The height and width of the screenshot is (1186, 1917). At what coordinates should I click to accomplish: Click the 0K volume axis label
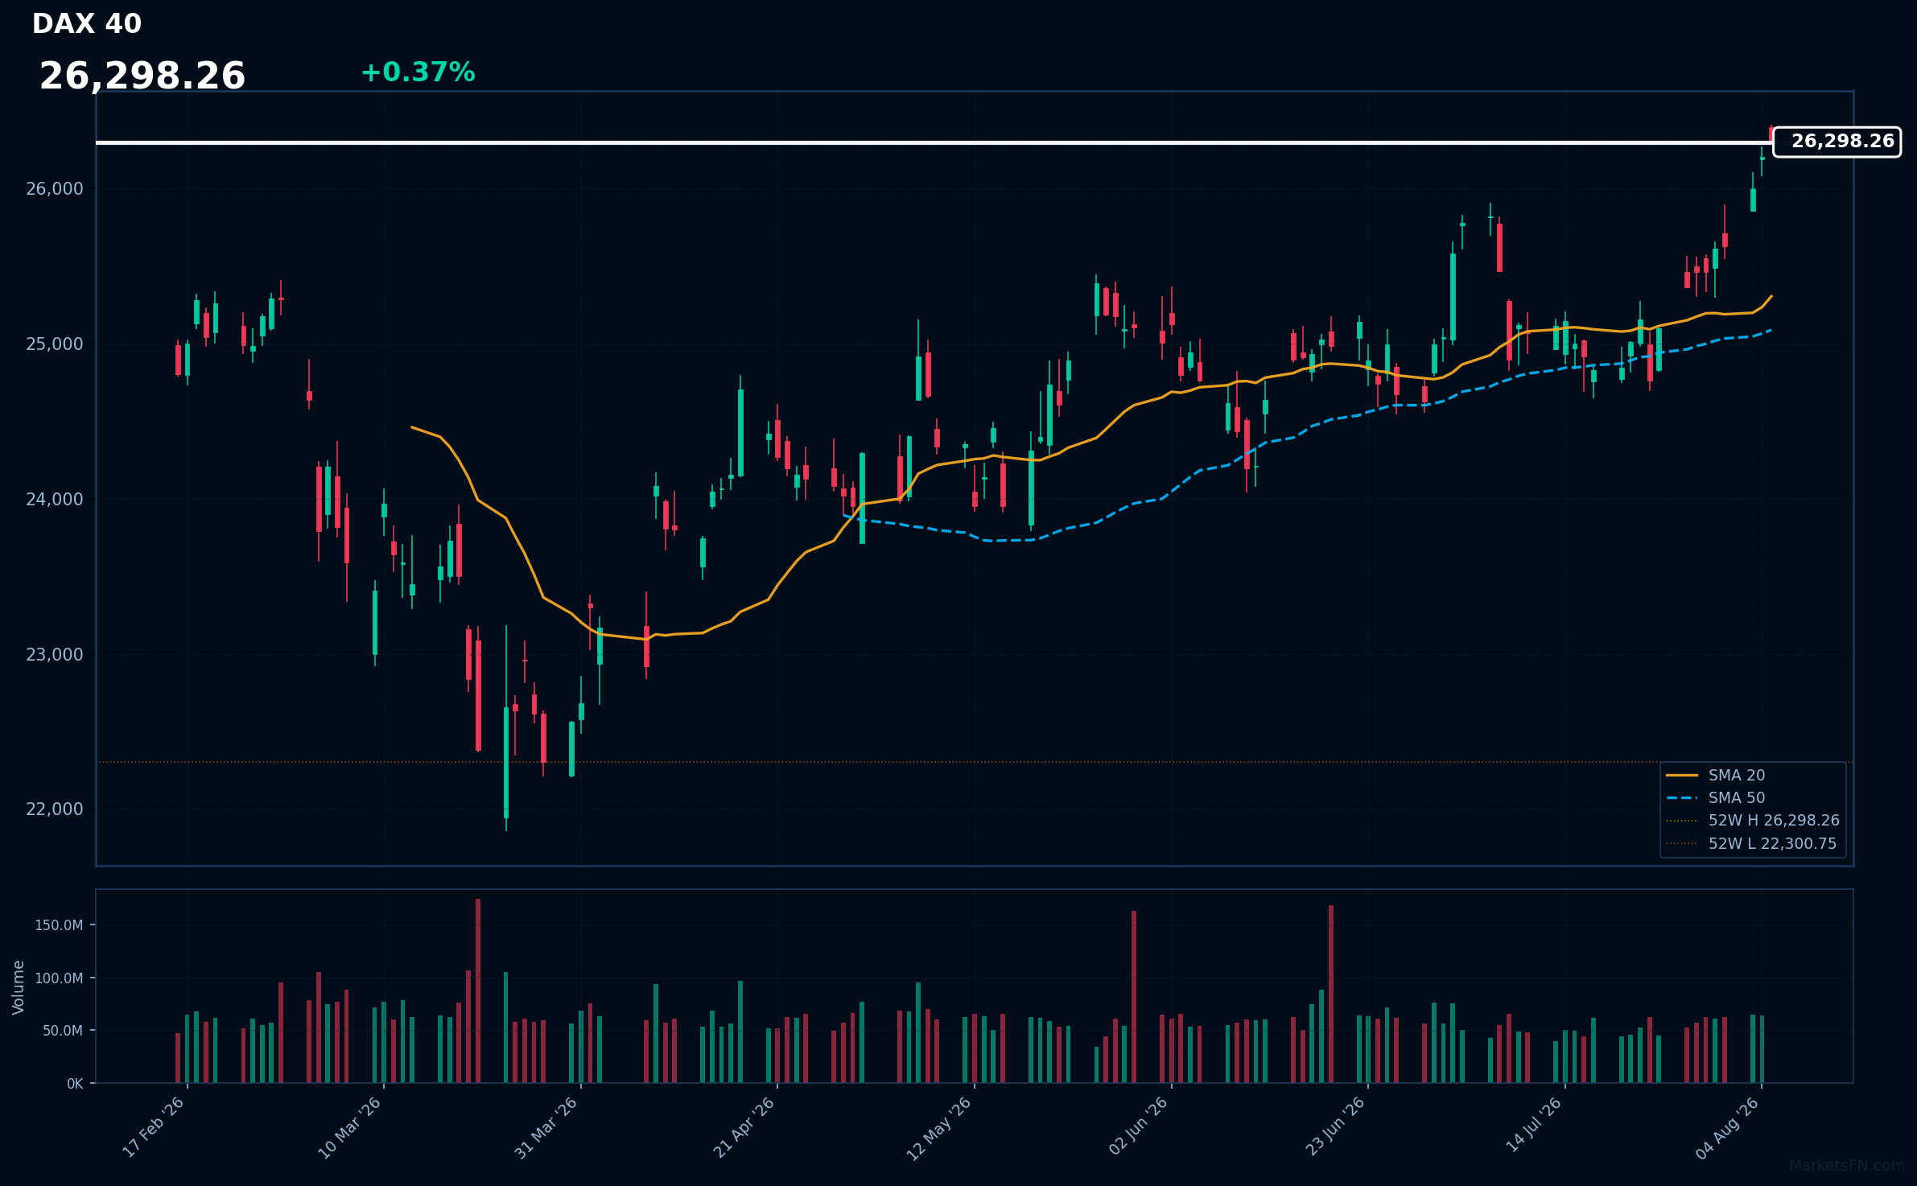tap(75, 1084)
